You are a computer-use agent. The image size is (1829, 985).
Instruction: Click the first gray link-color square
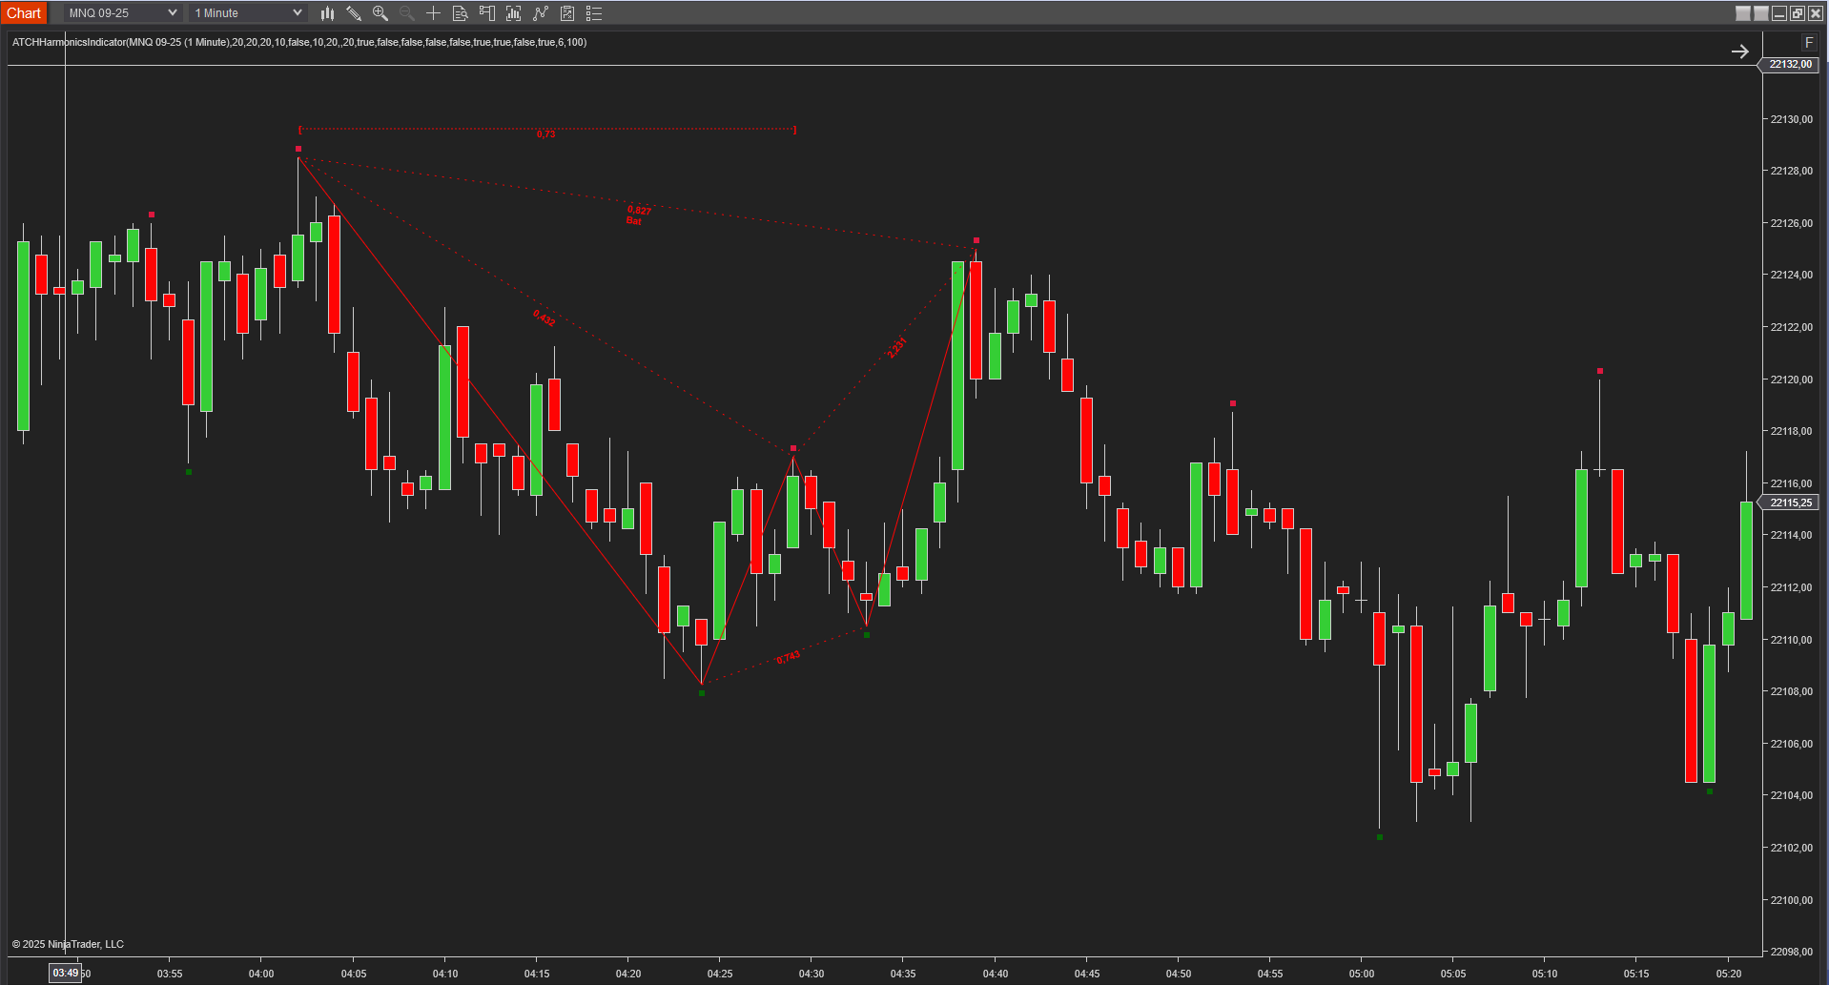pos(1742,13)
